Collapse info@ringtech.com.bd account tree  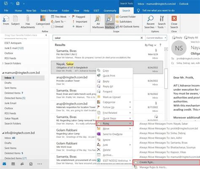coord(3,133)
